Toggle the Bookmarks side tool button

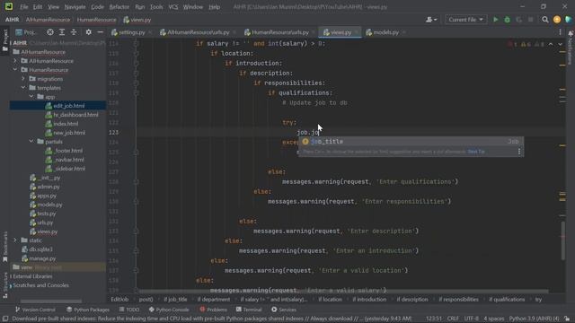tap(4, 248)
